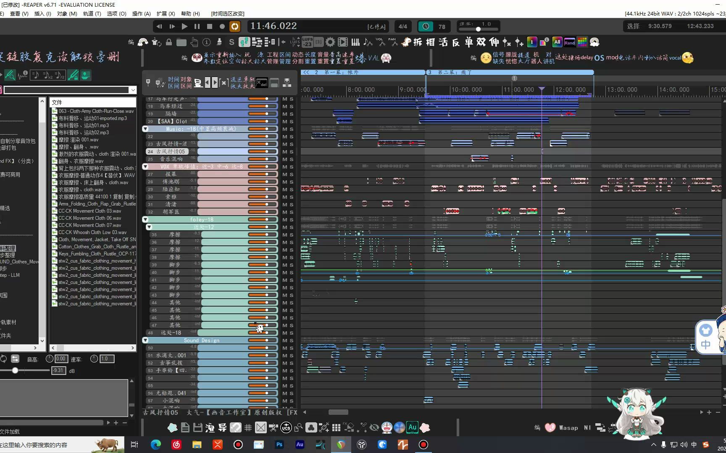Click the UCS round icon in bottom toolbar
The width and height of the screenshot is (726, 453).
(286, 427)
